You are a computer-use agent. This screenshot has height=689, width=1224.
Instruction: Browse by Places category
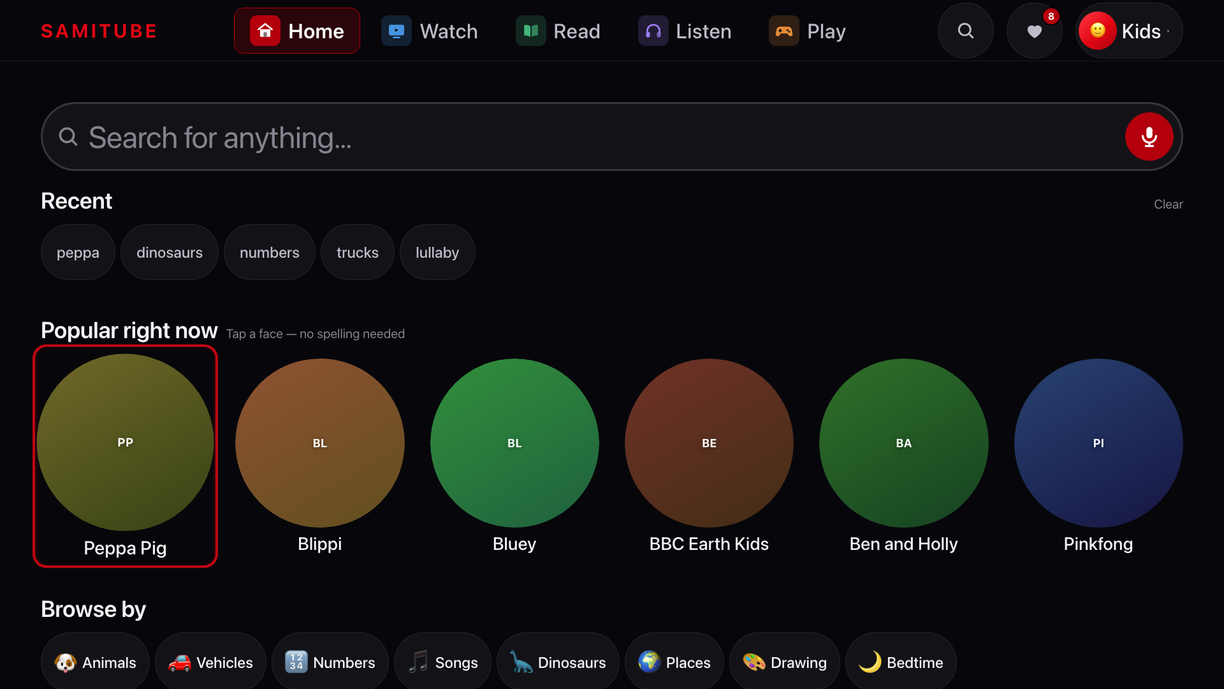tap(674, 662)
